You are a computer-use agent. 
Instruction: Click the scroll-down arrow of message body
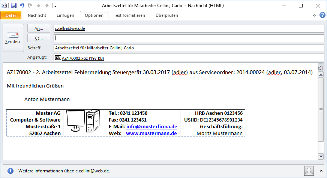[x=321, y=156]
